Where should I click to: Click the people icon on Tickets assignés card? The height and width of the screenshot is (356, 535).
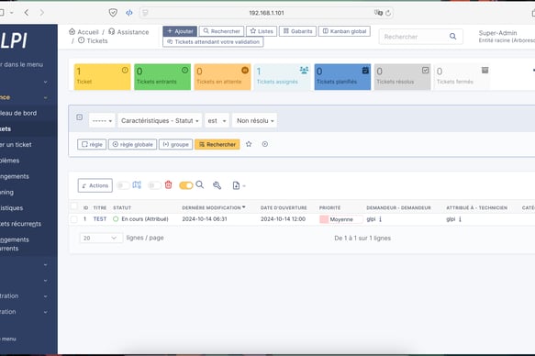[304, 71]
